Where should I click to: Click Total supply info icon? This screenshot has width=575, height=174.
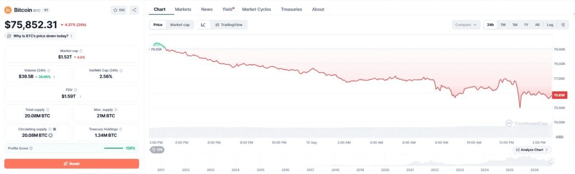(47, 109)
